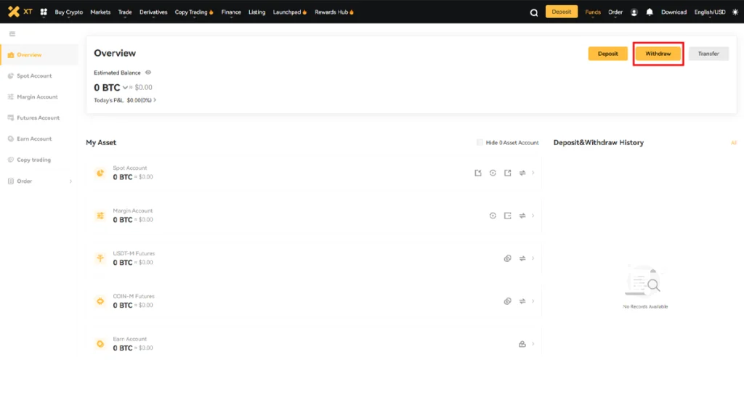Image resolution: width=744 pixels, height=418 pixels.
Task: Expand the Earn Account row chevron
Action: pos(533,343)
